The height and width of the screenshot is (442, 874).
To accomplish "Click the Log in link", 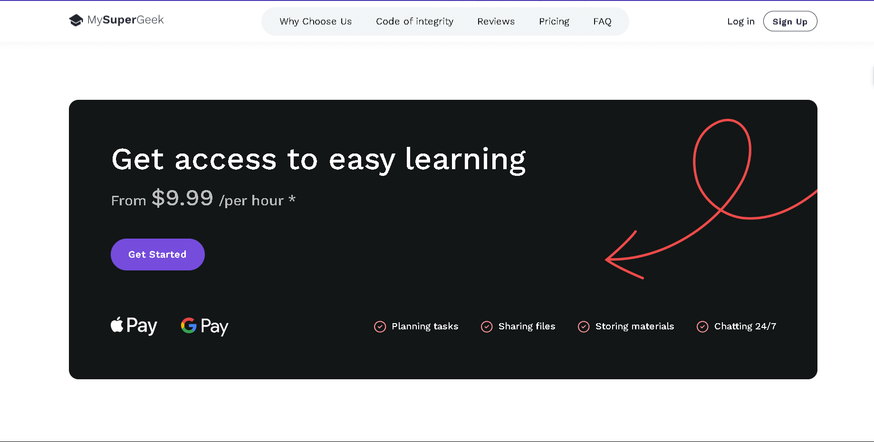I will point(740,21).
